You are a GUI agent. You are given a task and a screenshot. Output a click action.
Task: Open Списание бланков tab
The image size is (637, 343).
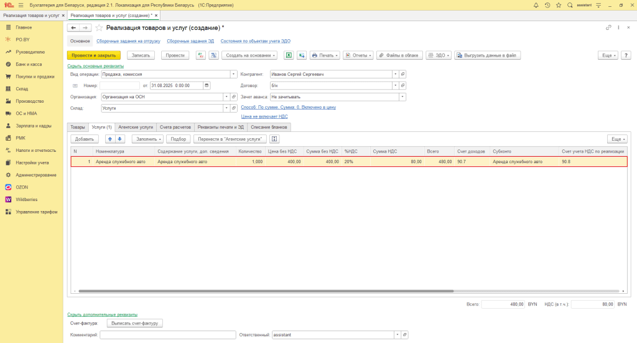point(269,127)
